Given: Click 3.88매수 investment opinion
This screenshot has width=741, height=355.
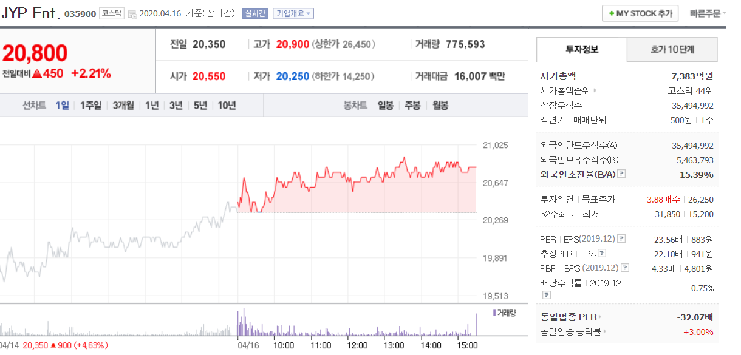Looking at the screenshot, I should (664, 199).
